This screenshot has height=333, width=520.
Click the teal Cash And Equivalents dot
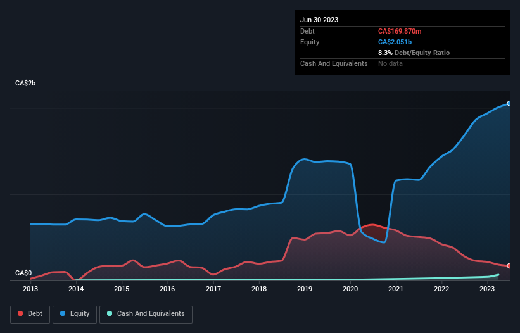110,313
